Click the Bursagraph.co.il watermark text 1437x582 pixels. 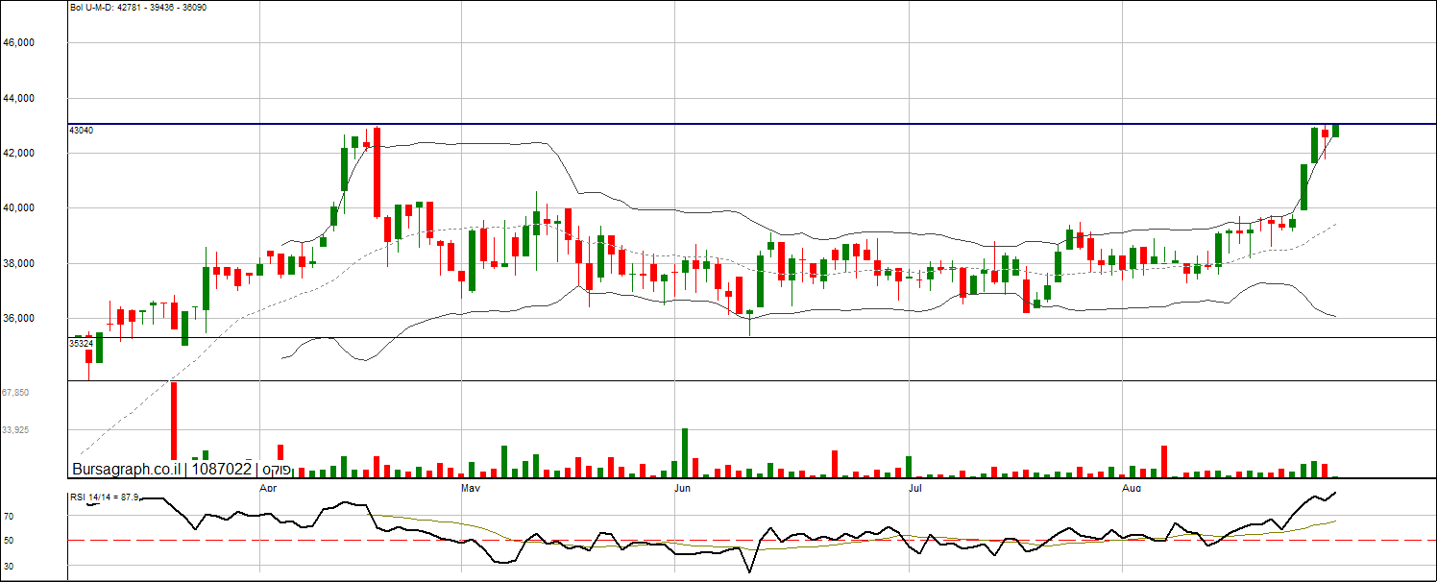click(127, 469)
